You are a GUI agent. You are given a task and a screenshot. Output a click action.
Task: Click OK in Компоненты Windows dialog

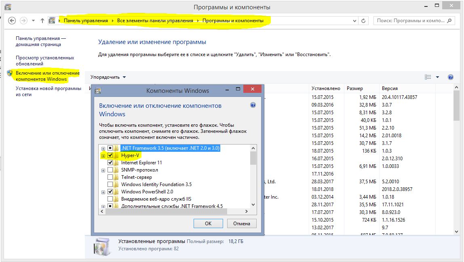click(208, 224)
